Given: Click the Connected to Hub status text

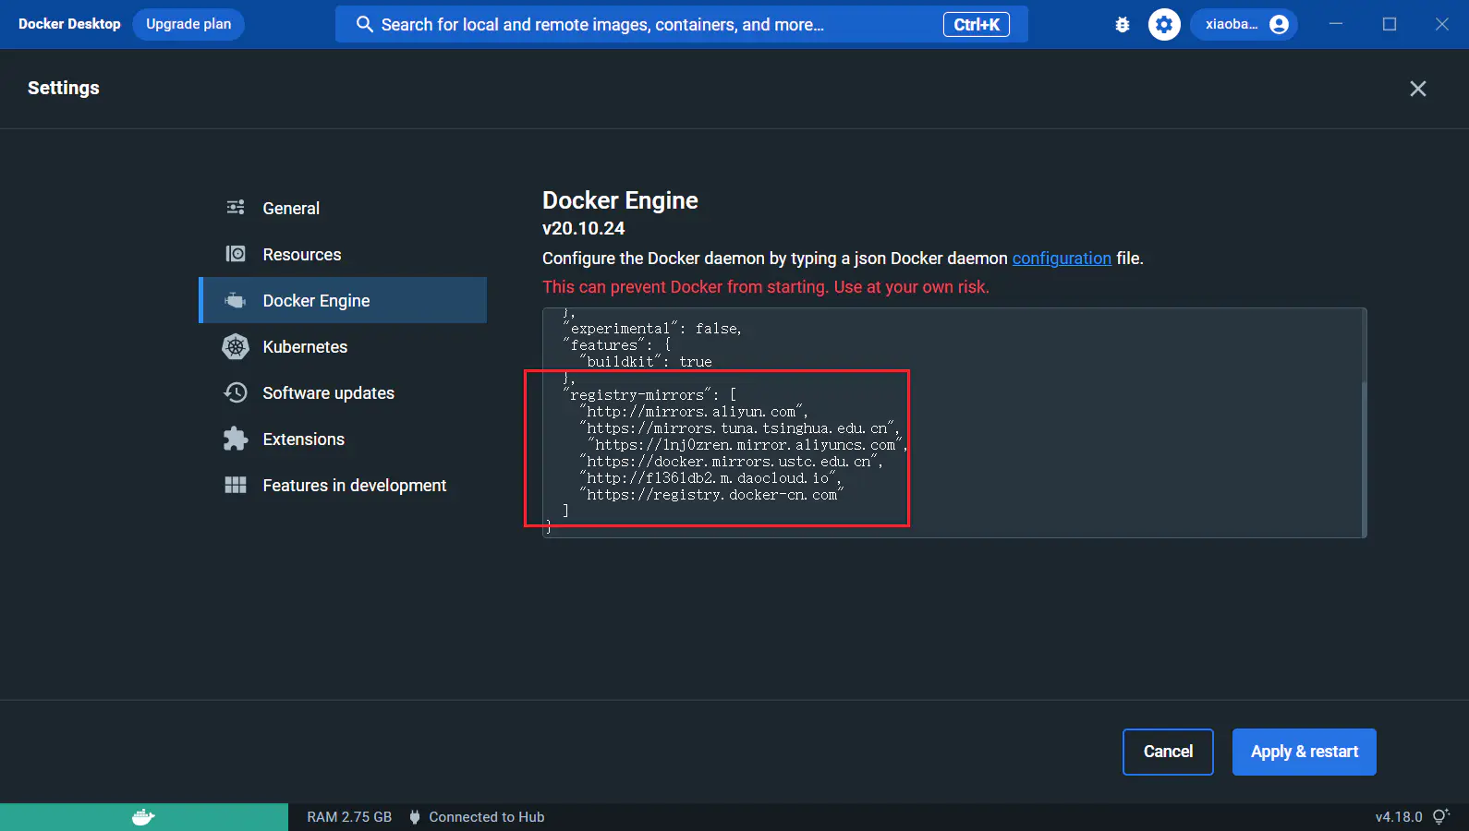Looking at the screenshot, I should (x=487, y=817).
